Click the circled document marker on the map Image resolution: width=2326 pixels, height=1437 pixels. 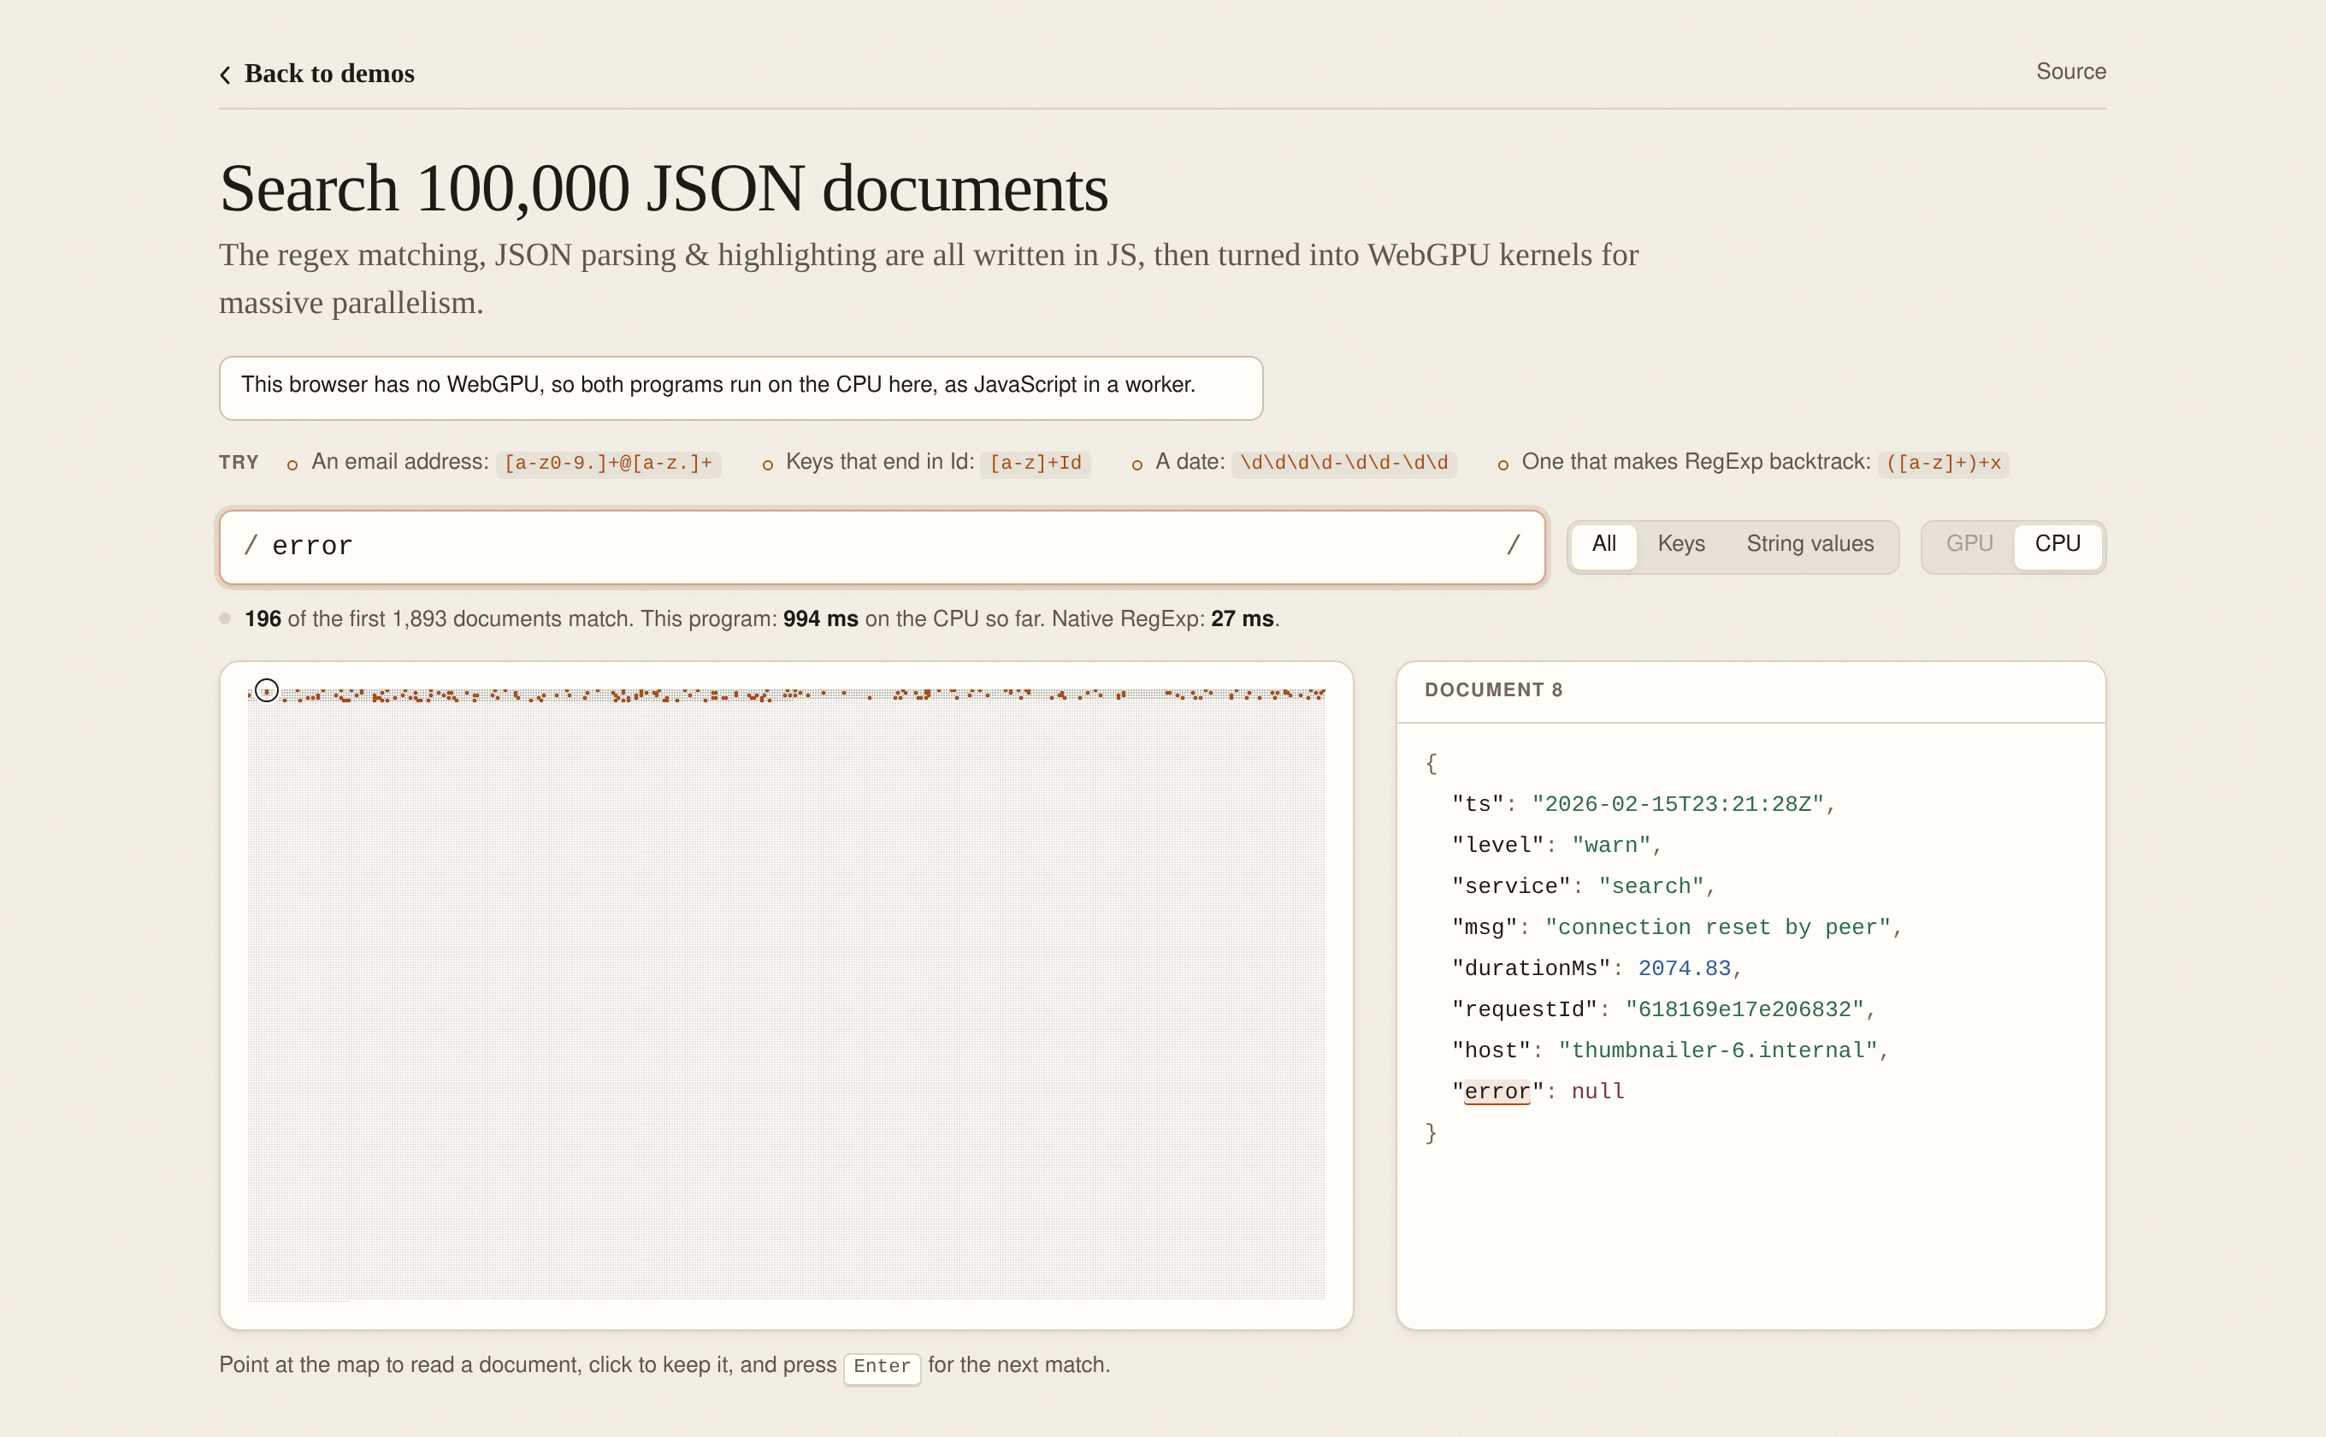[267, 691]
